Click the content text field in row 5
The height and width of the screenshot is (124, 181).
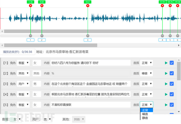click(91, 105)
